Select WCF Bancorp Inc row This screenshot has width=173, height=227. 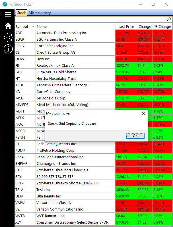94,216
